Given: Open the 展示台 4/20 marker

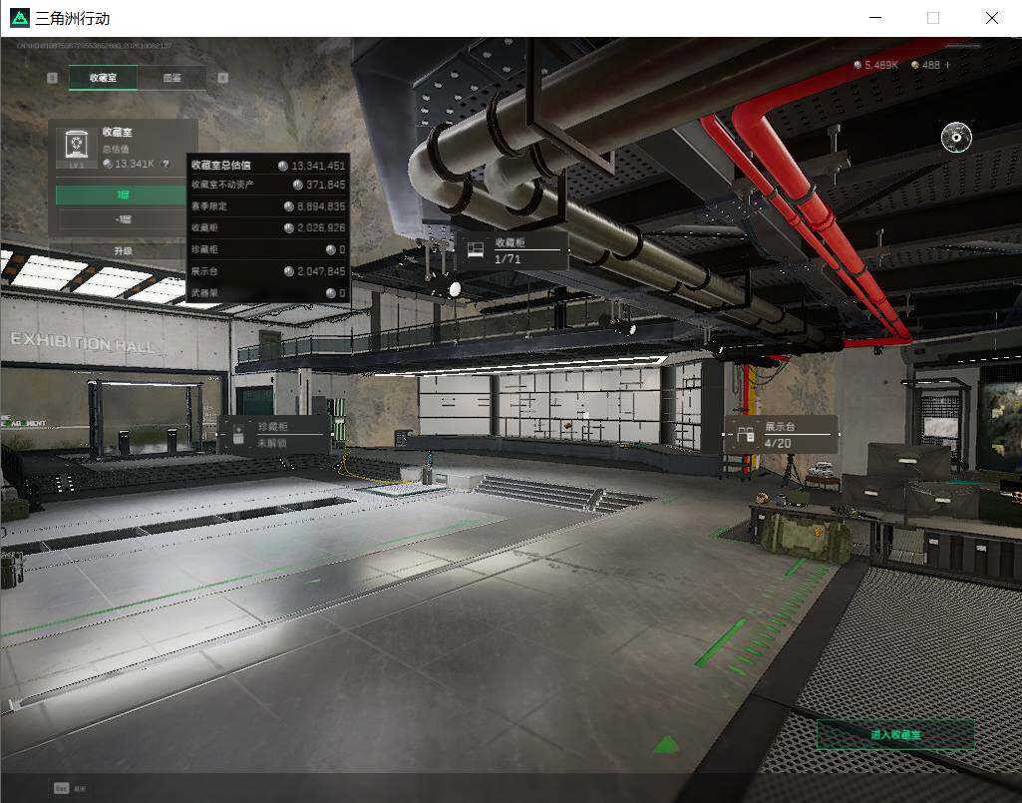Looking at the screenshot, I should point(781,435).
